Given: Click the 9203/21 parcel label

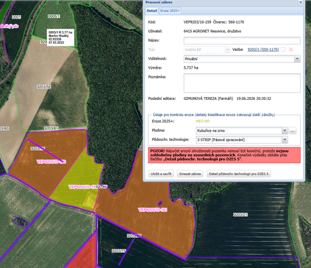Looking at the screenshot, I should pos(240,215).
